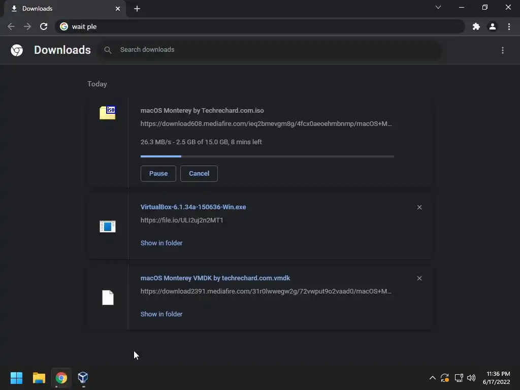Click the Today date heading
This screenshot has height=390, width=520.
[x=97, y=84]
